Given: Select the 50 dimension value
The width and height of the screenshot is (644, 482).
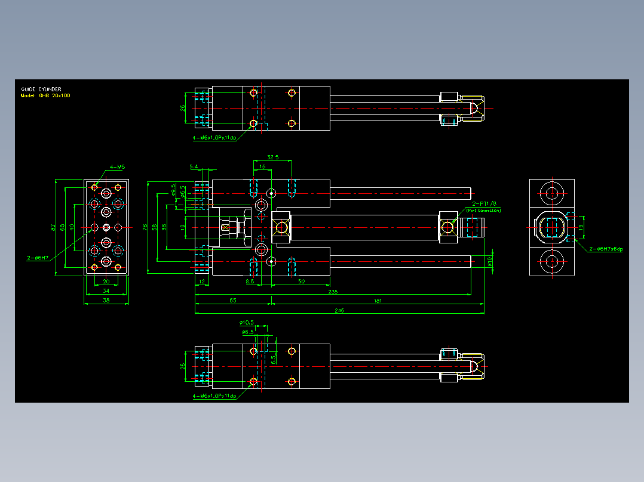Looking at the screenshot, I should tap(302, 282).
